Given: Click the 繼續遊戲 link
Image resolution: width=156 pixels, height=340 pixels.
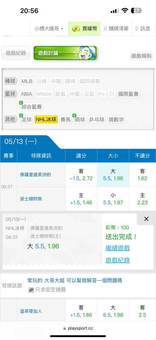Looking at the screenshot, I should (118, 248).
